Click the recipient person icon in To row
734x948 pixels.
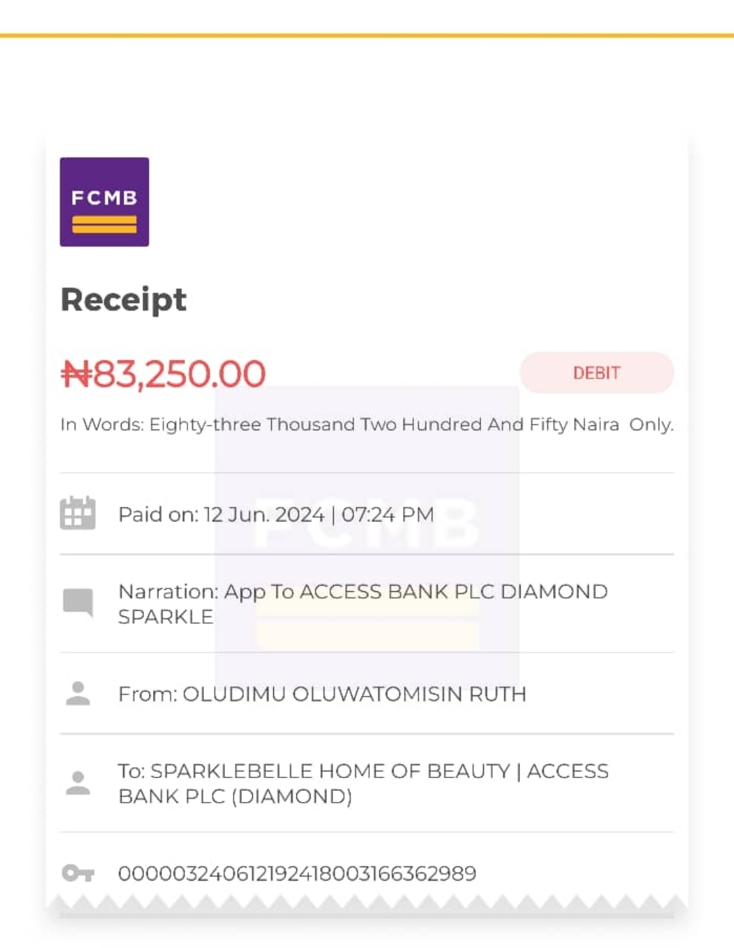tap(77, 783)
